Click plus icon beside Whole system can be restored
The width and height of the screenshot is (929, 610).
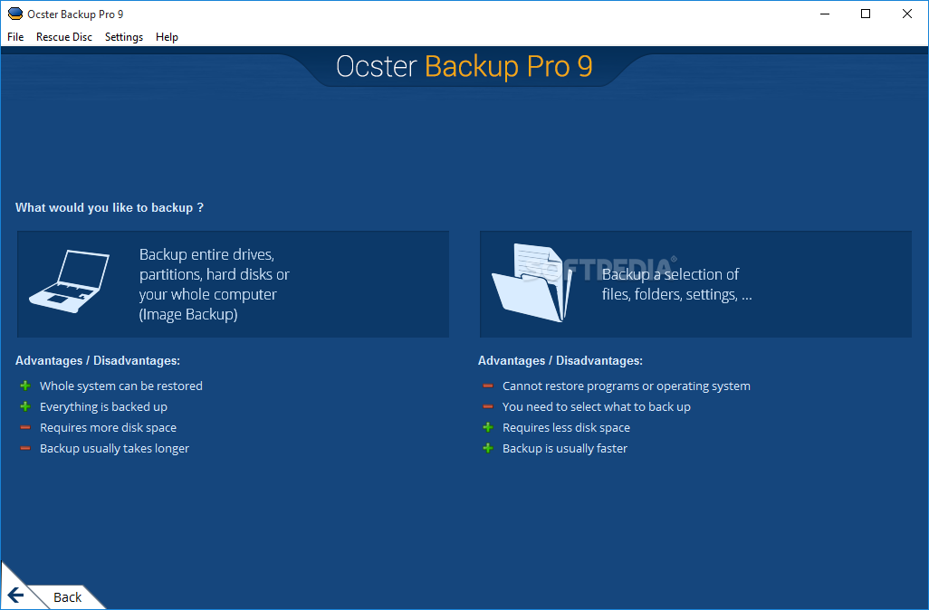[x=25, y=386]
